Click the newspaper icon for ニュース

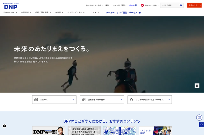click(36, 99)
